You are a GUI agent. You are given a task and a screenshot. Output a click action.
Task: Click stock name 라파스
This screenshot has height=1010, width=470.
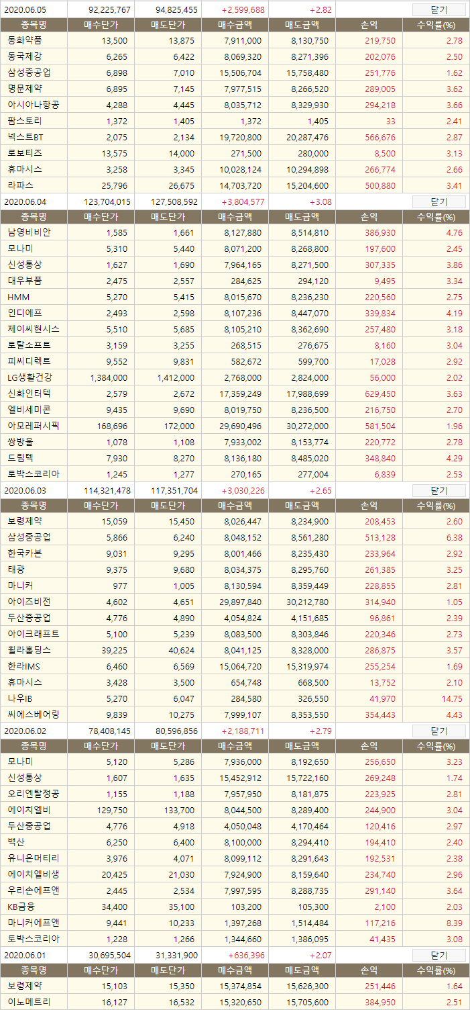(20, 185)
